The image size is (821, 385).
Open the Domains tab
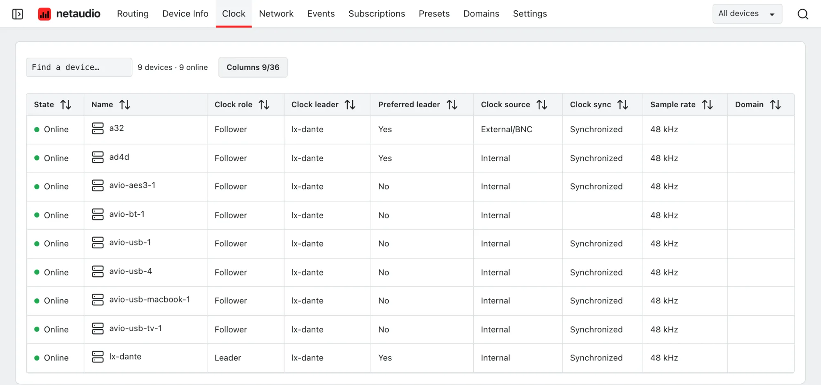tap(482, 14)
